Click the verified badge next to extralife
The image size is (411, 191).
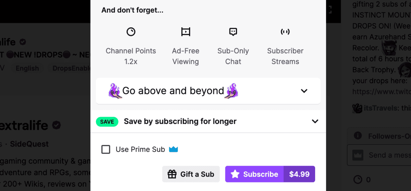(56, 125)
